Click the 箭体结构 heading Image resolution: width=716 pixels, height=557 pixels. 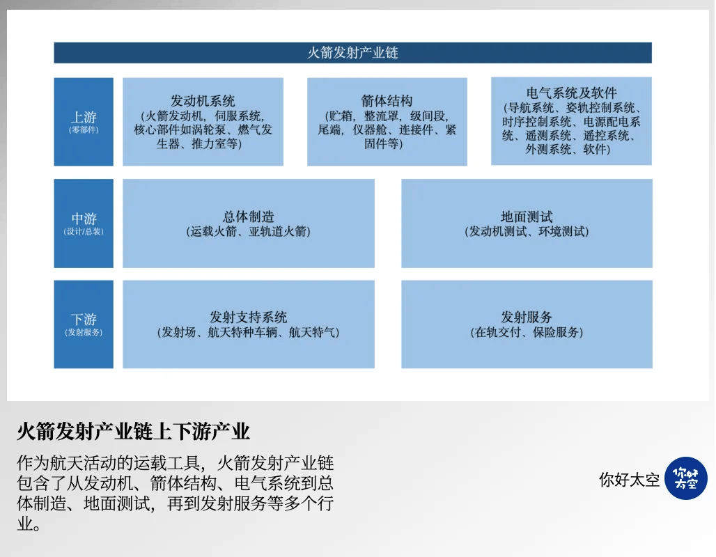(x=387, y=100)
